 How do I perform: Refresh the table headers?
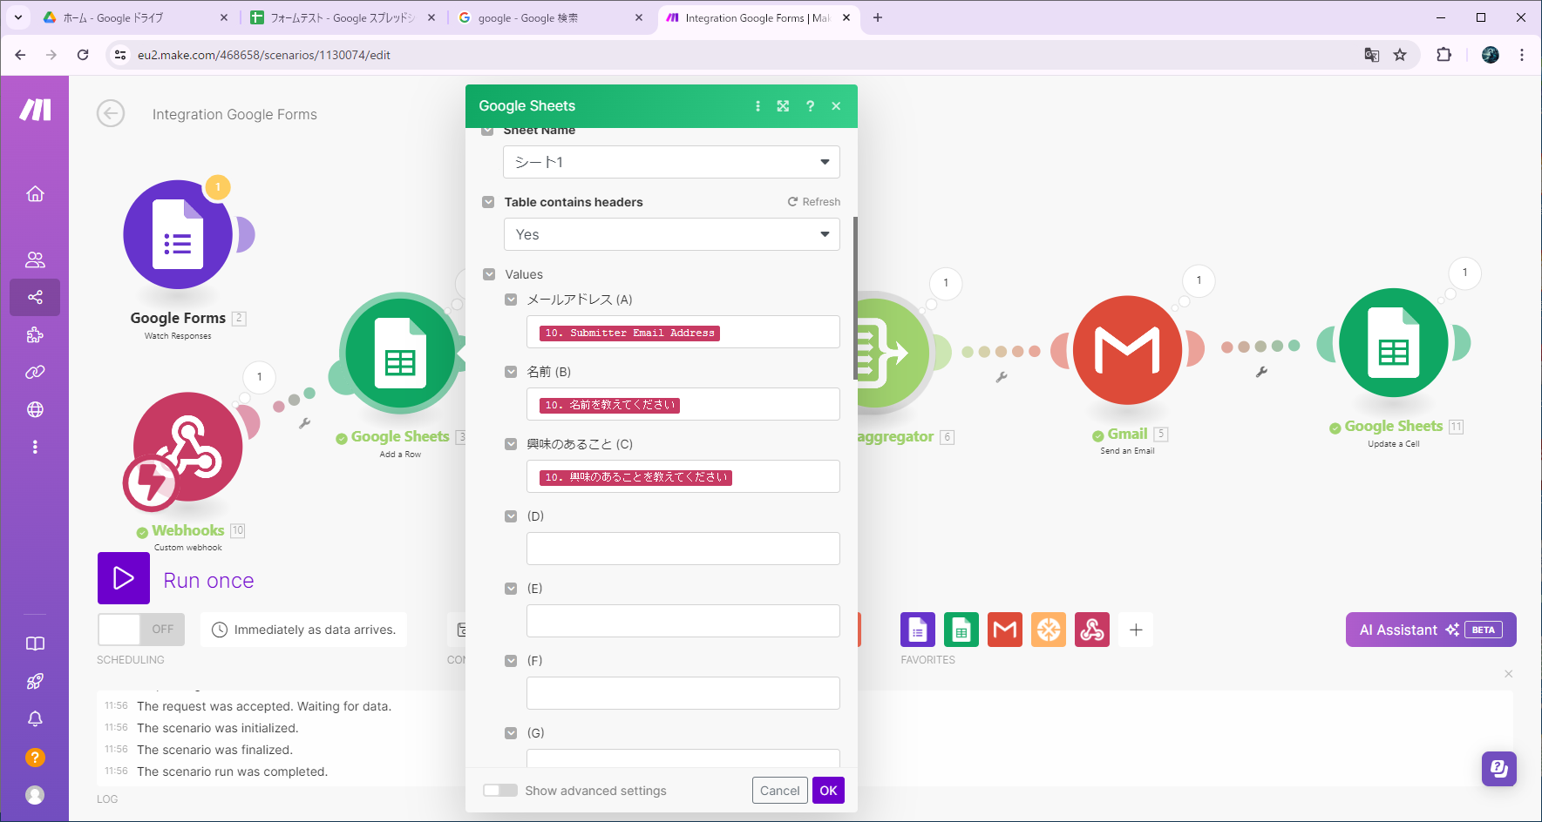(x=814, y=202)
